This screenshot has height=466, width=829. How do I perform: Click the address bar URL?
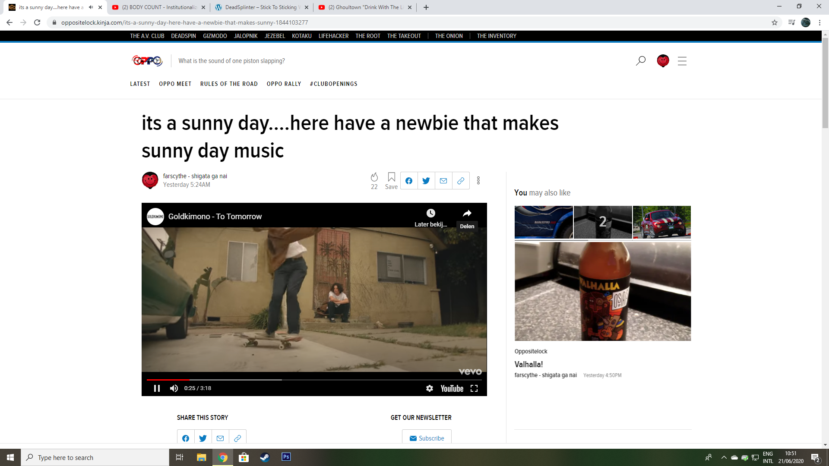[184, 22]
